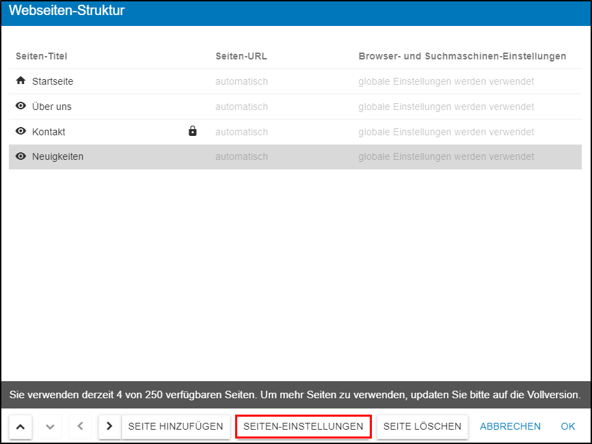Click the home icon next to Startseite
This screenshot has height=444, width=592.
click(21, 81)
